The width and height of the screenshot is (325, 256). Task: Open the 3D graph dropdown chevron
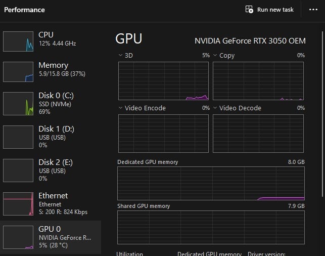click(x=120, y=55)
